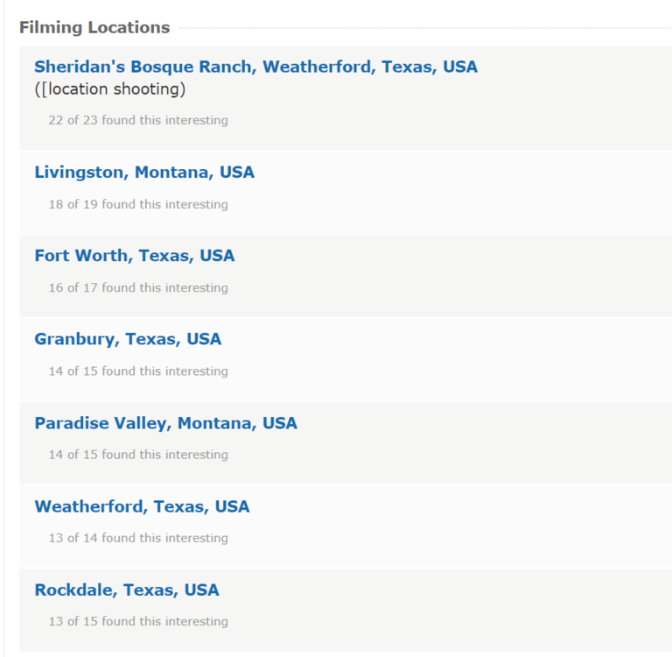Image resolution: width=672 pixels, height=657 pixels.
Task: Click the interest count under Paradise Valley
Action: point(138,455)
